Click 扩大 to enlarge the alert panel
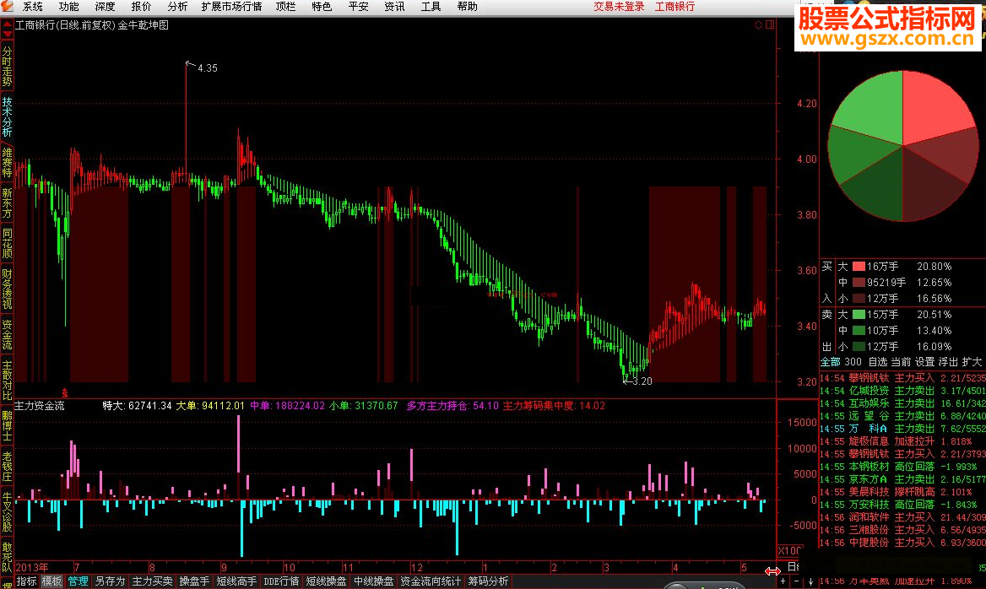Screen dimensions: 986x589 coord(972,362)
